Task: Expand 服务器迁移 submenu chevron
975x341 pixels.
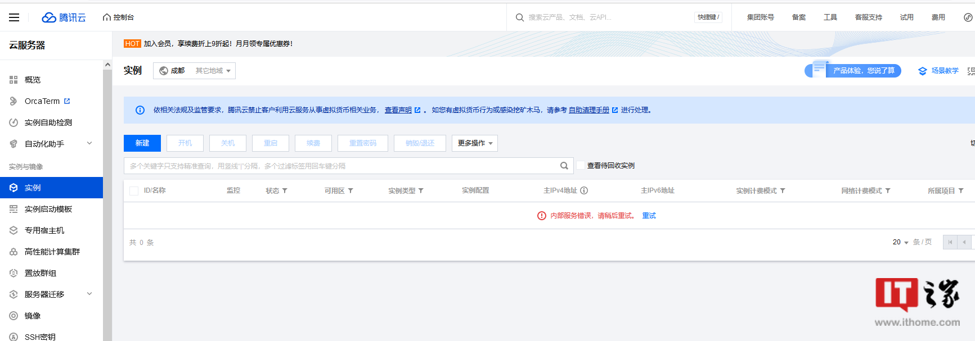Action: [x=89, y=294]
